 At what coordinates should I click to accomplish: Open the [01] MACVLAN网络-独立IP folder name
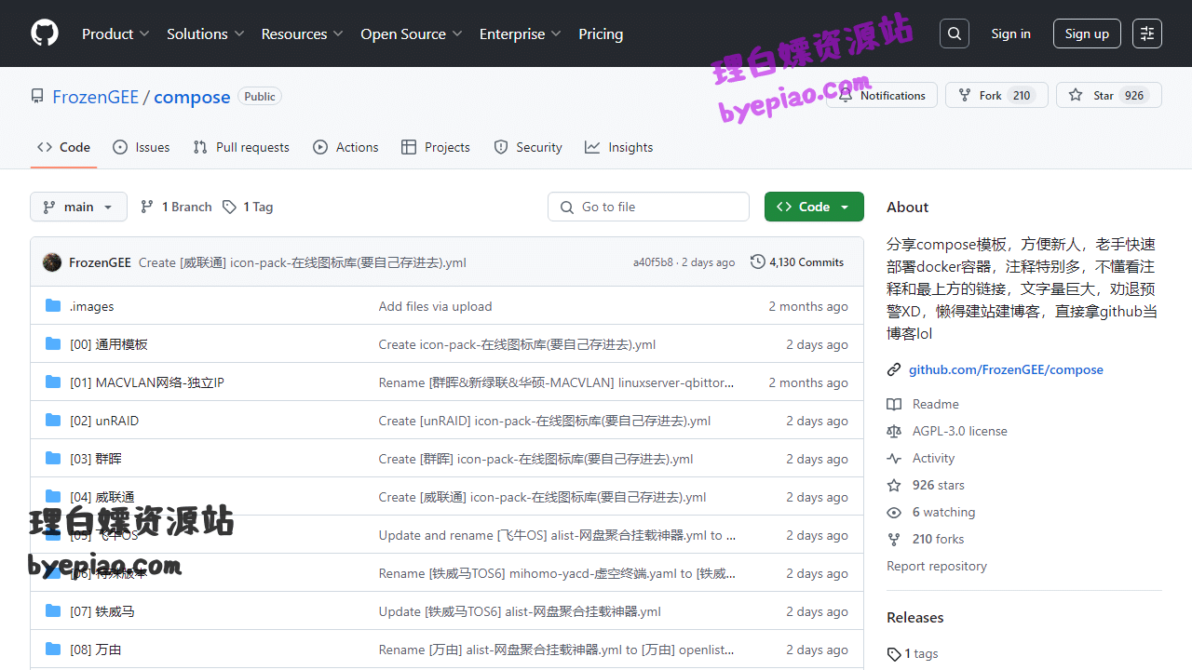(x=147, y=382)
